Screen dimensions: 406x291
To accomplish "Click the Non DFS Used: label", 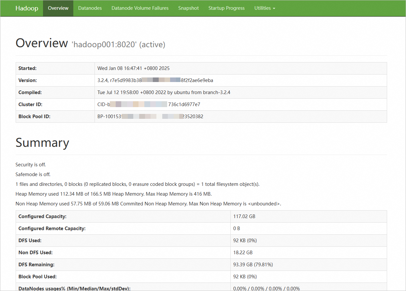I will [x=36, y=253].
